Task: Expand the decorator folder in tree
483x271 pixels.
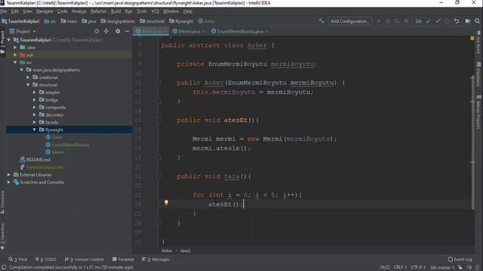Action: pyautogui.click(x=35, y=114)
